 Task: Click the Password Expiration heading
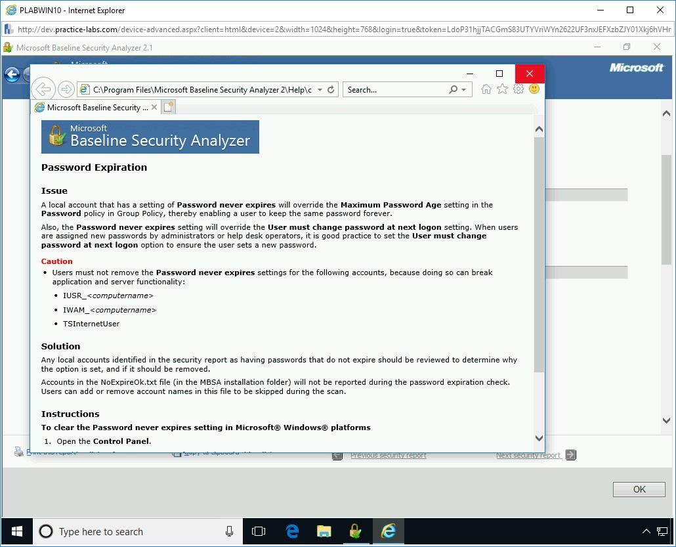click(x=94, y=167)
